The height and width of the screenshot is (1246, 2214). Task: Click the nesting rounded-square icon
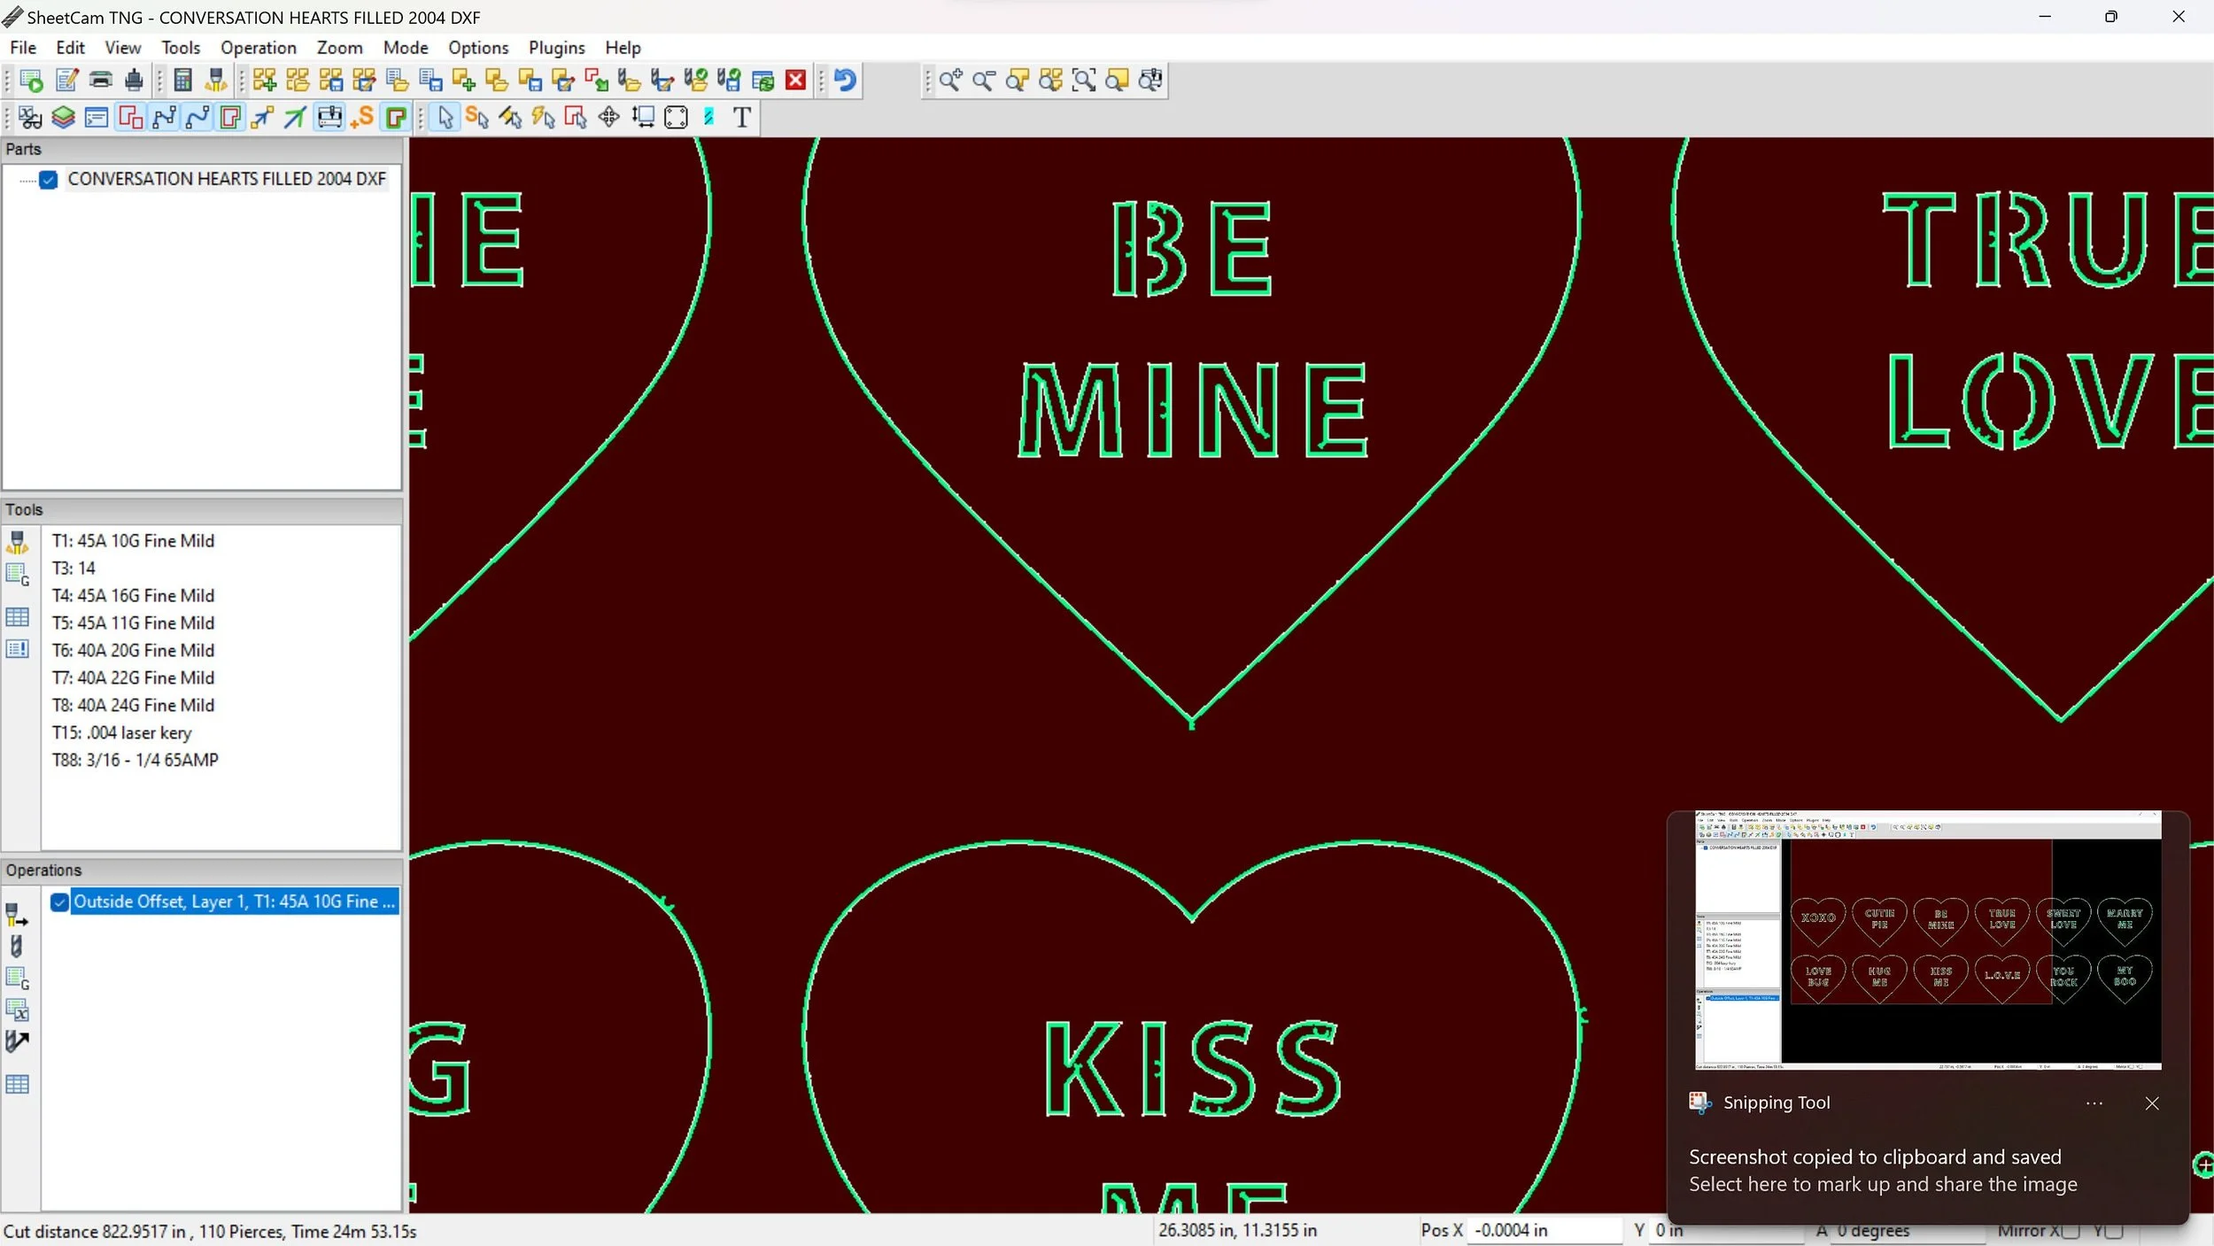tap(676, 117)
